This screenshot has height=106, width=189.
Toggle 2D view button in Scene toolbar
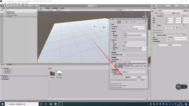tap(51, 10)
